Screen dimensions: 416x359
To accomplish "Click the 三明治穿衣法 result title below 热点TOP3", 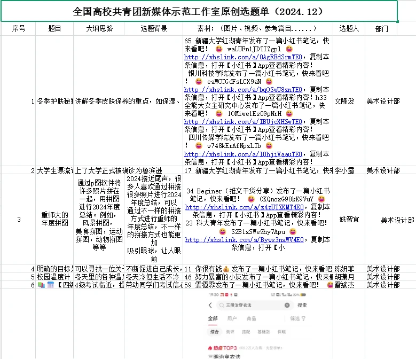I will tap(224, 356).
